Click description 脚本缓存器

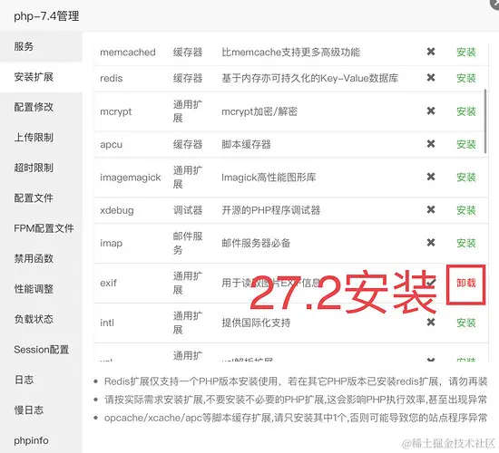tap(246, 145)
